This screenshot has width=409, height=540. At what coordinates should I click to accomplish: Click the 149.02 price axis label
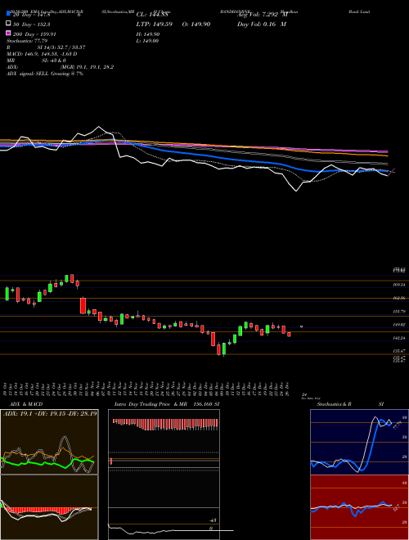click(x=399, y=325)
